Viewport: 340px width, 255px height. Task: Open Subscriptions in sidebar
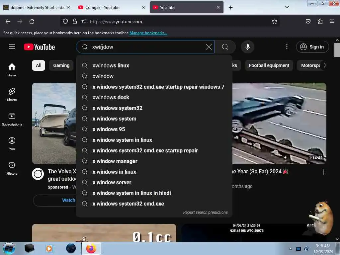pyautogui.click(x=12, y=119)
